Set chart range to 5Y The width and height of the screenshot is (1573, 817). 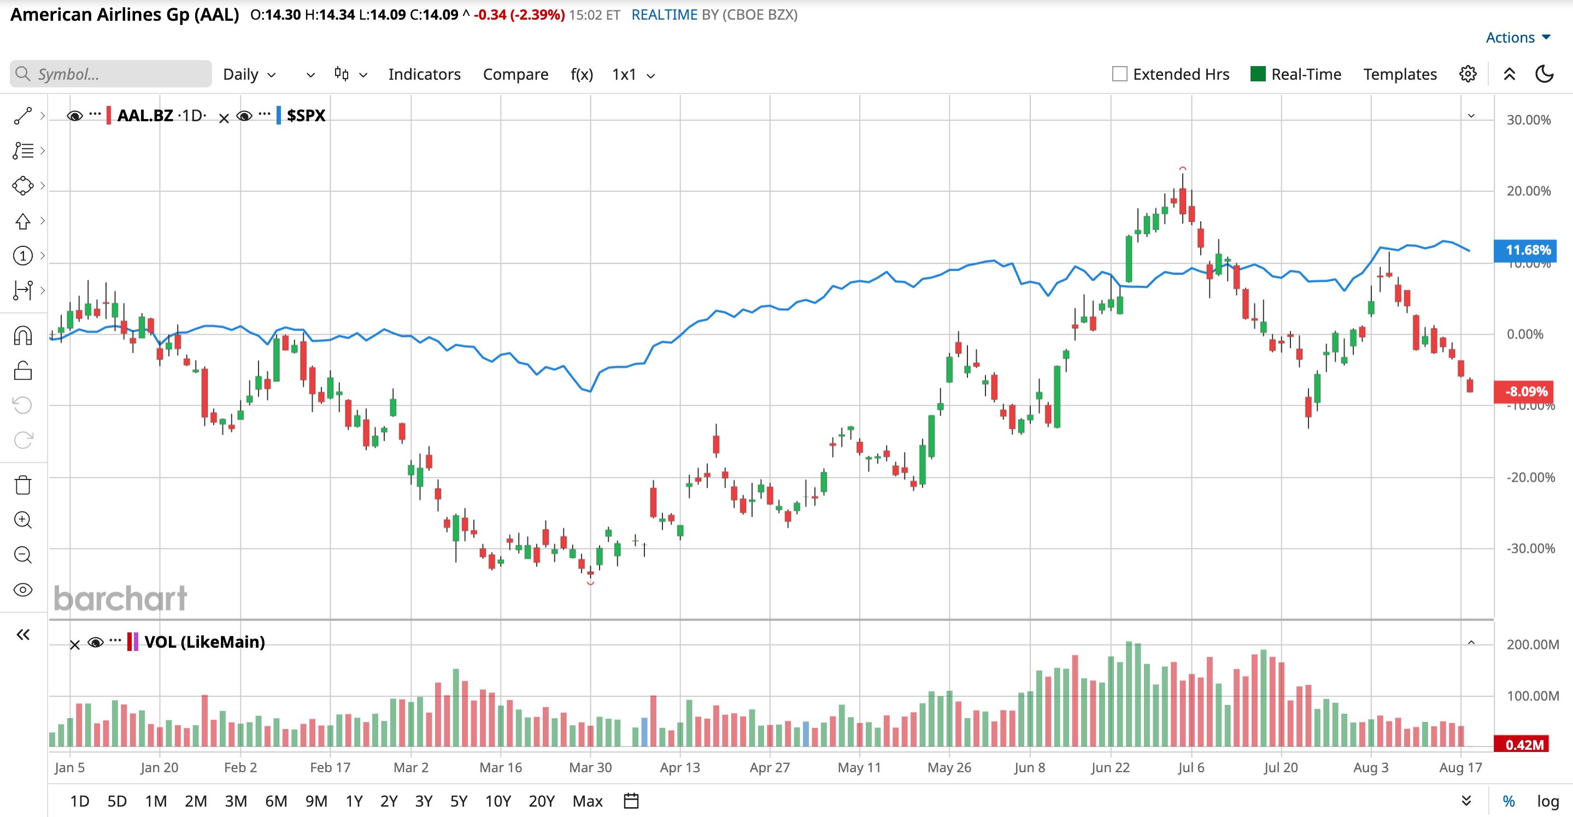(459, 801)
